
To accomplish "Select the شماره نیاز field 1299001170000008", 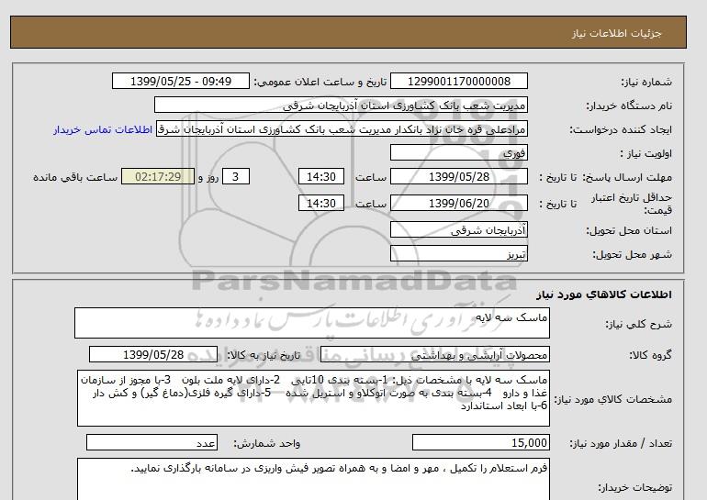I will pos(458,82).
